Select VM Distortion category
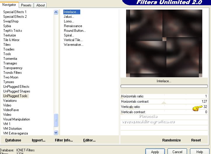 click(13, 129)
